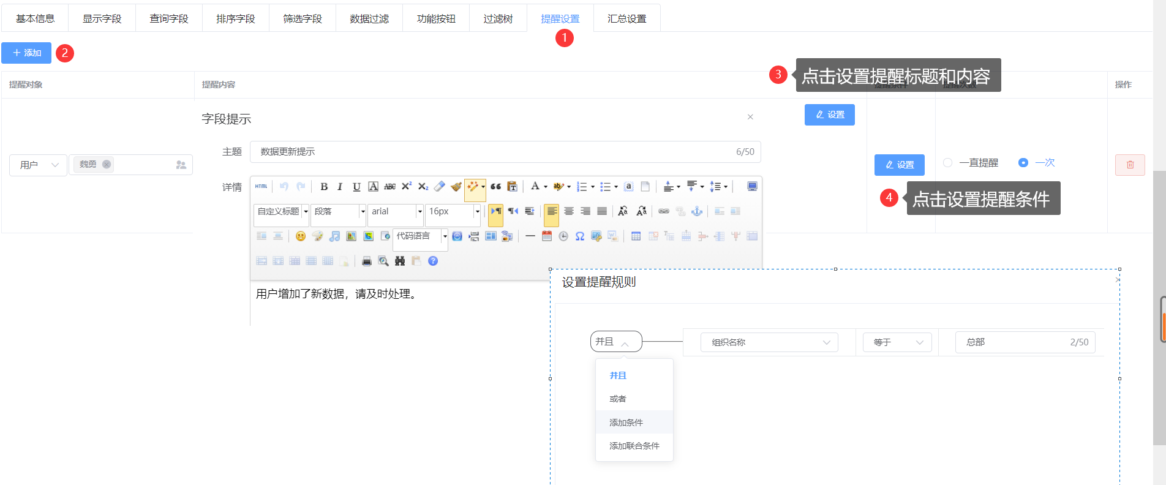Select the 一直提醒 radio option

(x=948, y=163)
